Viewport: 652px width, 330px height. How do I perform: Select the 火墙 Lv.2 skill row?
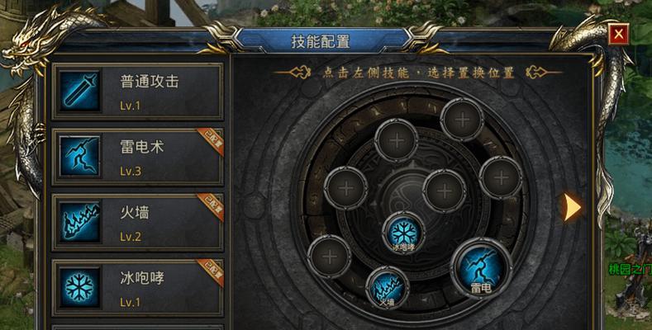(x=138, y=222)
